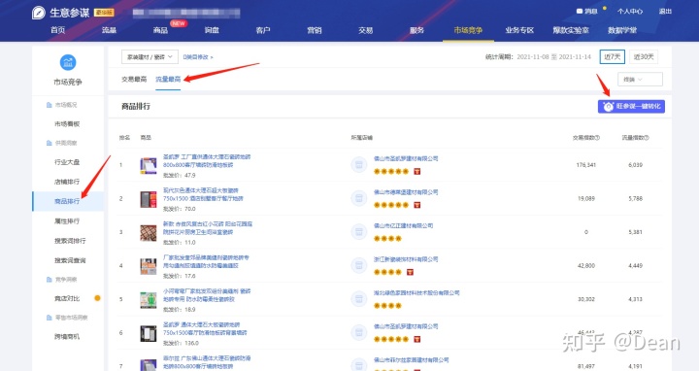699x371 pixels.
Task: Click the 市场概况 section icon in sidebar
Action: [50, 105]
